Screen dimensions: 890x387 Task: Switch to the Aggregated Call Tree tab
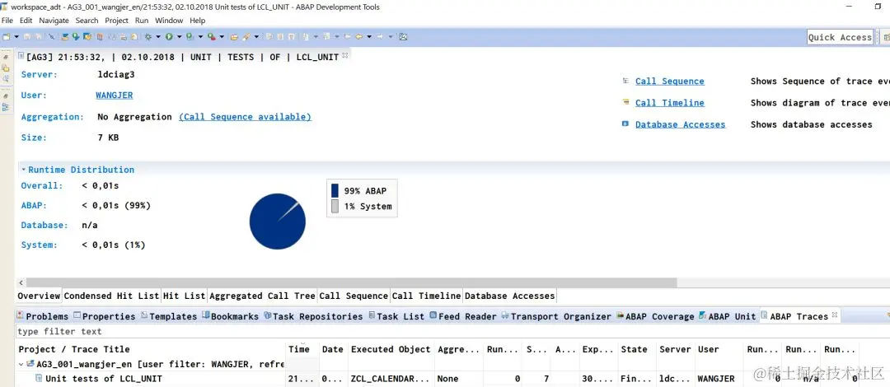(x=262, y=296)
